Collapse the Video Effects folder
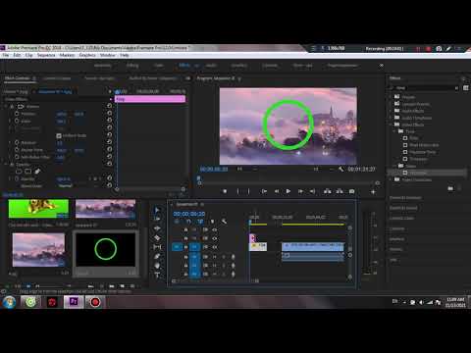 tap(391, 125)
